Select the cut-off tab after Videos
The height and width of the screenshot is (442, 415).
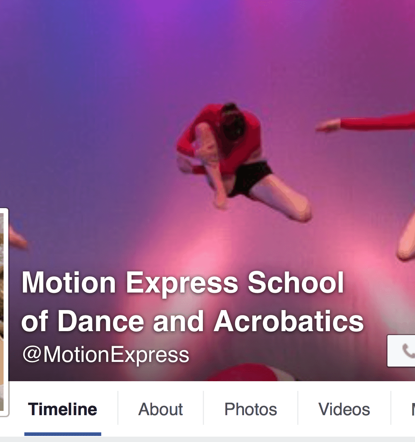[412, 409]
